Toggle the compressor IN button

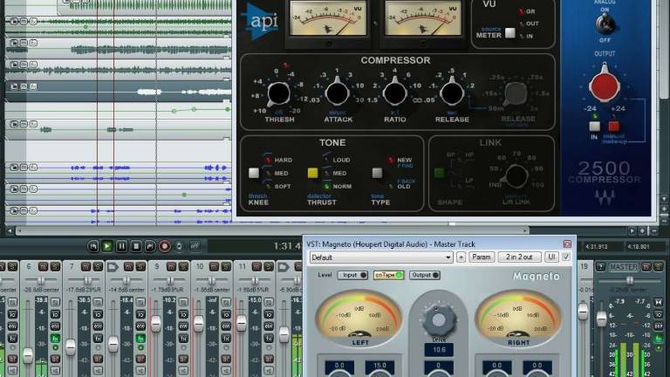click(x=594, y=126)
